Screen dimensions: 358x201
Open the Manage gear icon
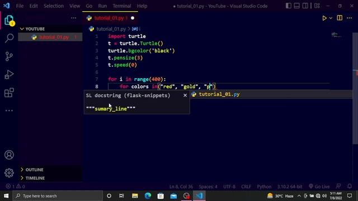(x=9, y=173)
